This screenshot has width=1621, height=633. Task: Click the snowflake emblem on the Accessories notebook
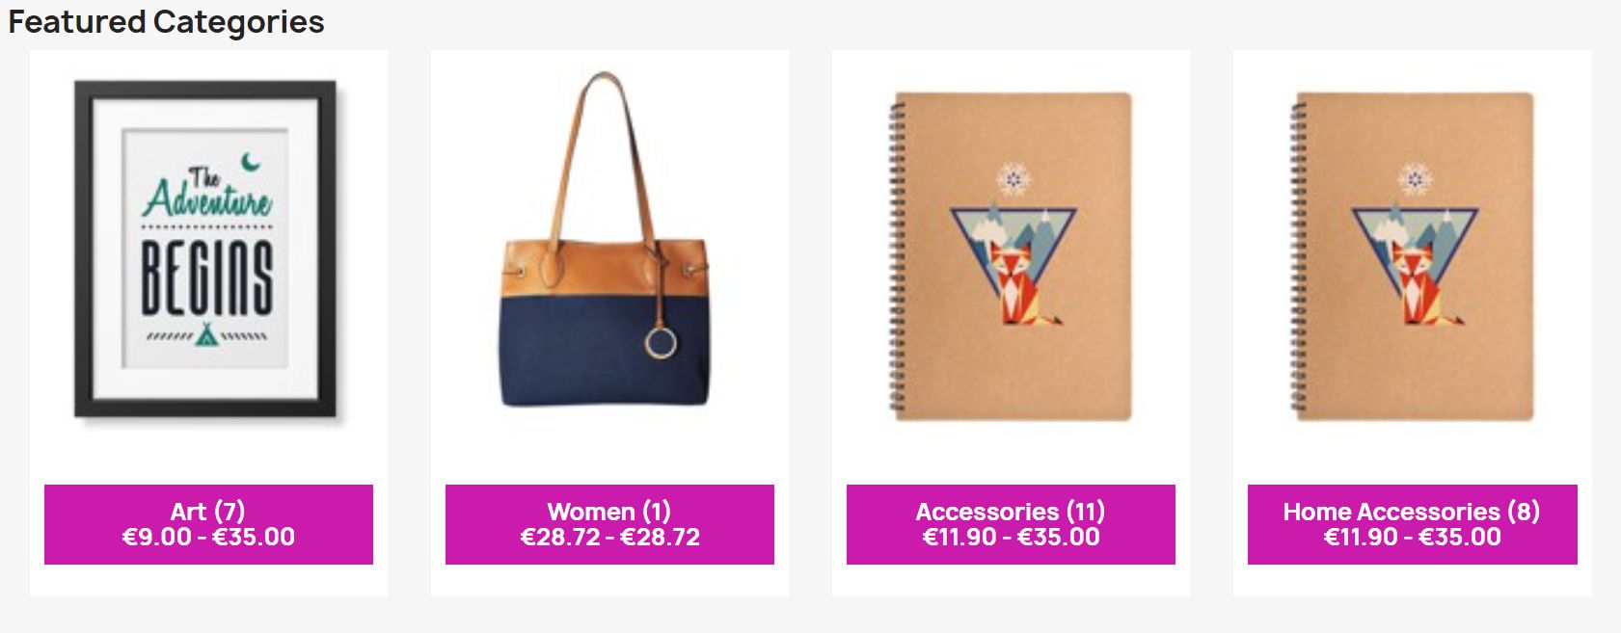point(1012,179)
